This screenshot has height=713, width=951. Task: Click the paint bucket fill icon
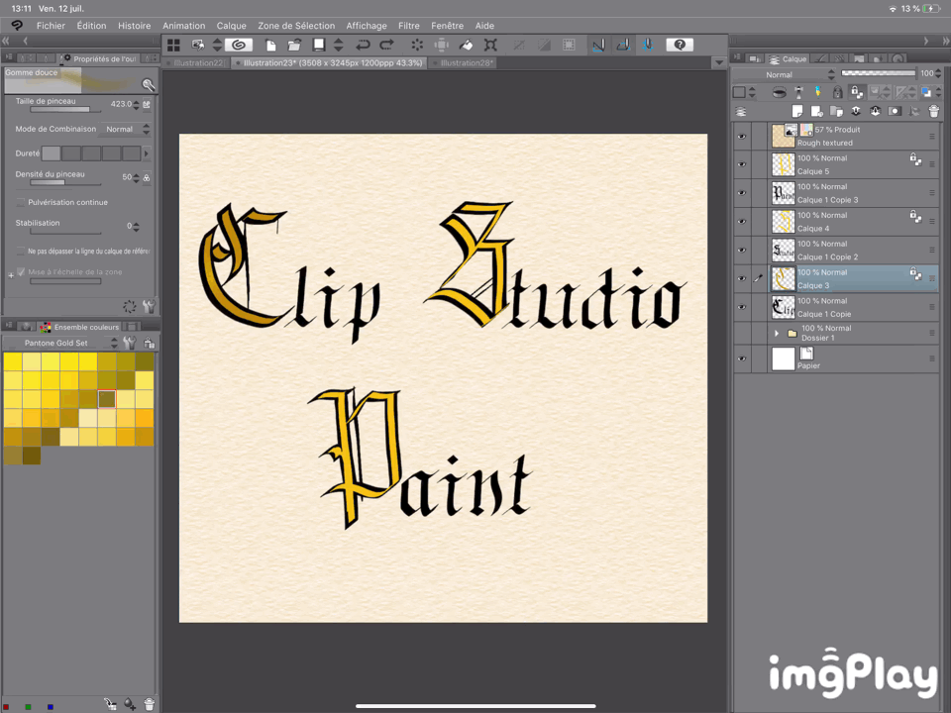466,45
